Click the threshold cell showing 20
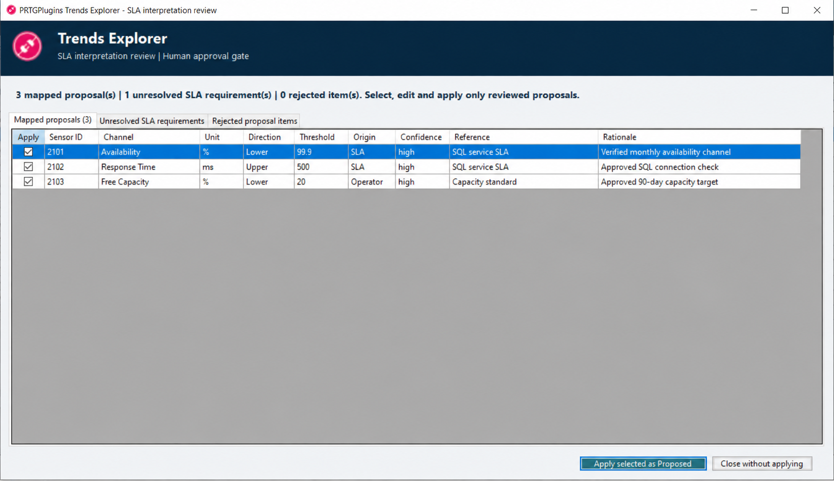Image resolution: width=834 pixels, height=481 pixels. [321, 181]
